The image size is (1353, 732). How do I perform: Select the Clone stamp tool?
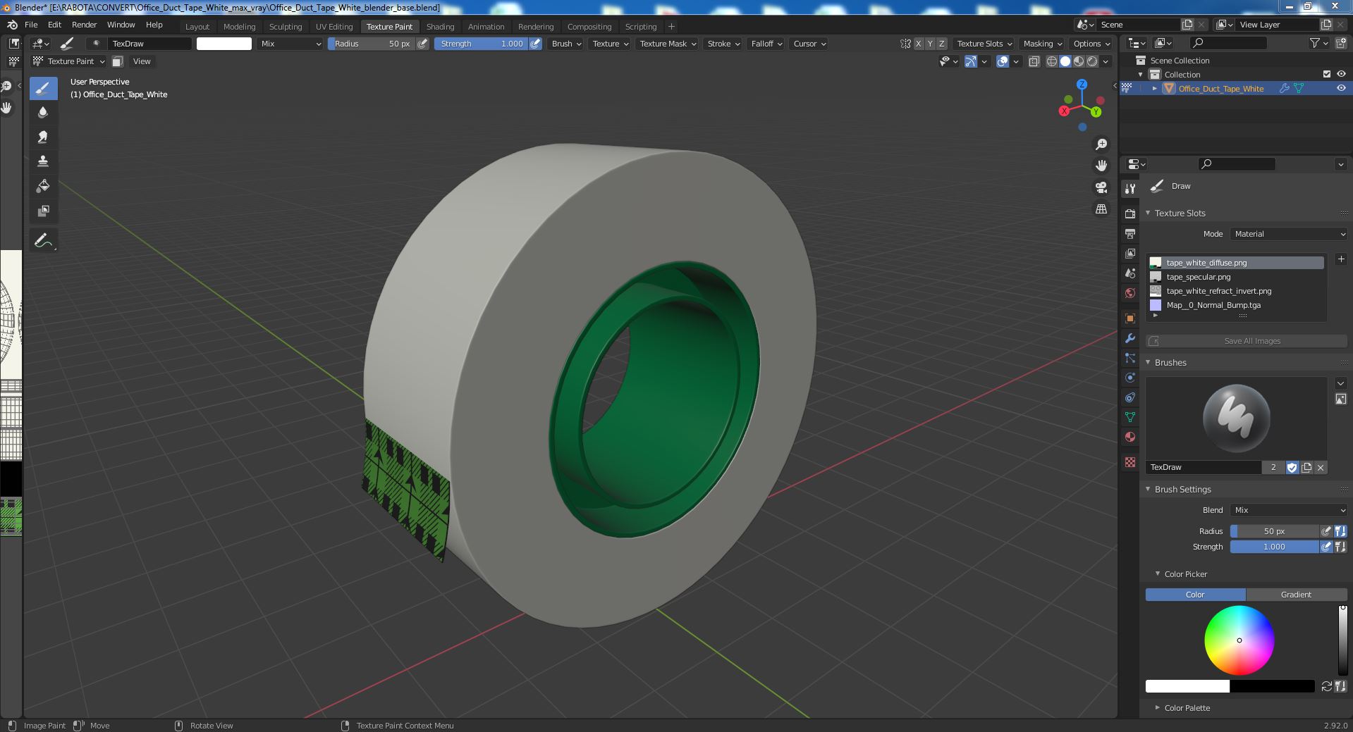(43, 161)
